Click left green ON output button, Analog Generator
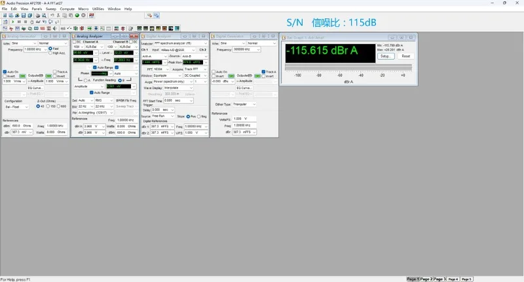The image size is (524, 282). (x=22, y=76)
